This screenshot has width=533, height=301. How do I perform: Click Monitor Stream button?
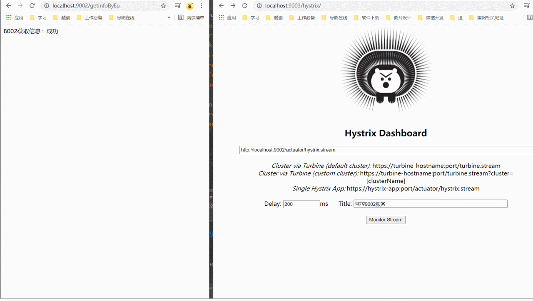point(386,220)
